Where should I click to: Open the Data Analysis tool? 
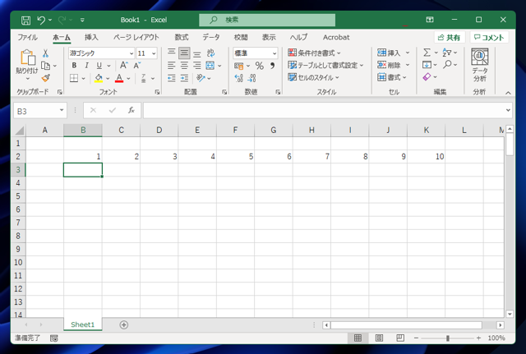[480, 66]
